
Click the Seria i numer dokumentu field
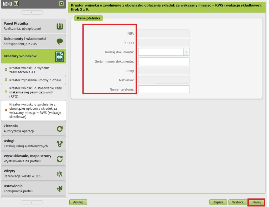click(164, 61)
